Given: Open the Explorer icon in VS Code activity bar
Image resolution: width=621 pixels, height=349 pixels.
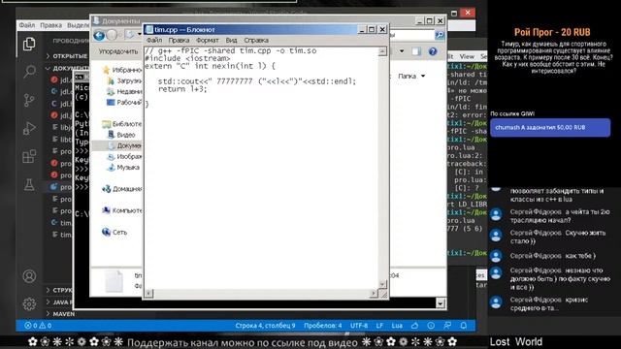Looking at the screenshot, I should tap(29, 44).
